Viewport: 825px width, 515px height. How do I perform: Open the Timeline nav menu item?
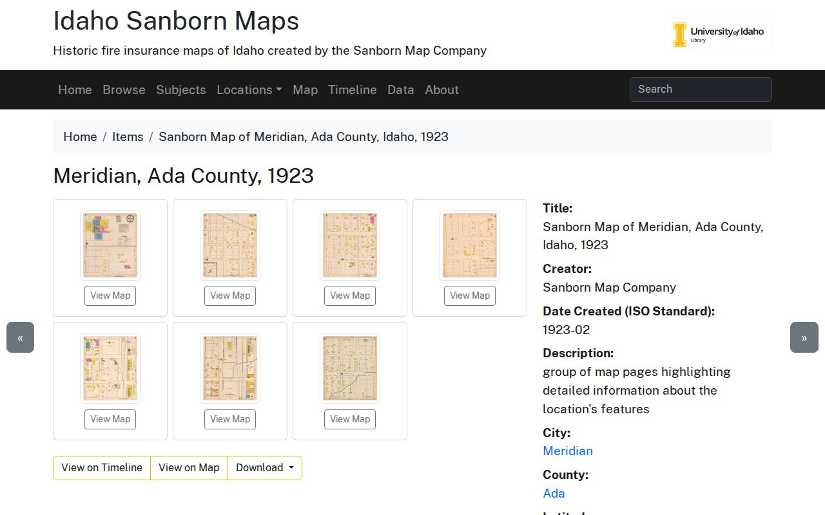click(353, 89)
